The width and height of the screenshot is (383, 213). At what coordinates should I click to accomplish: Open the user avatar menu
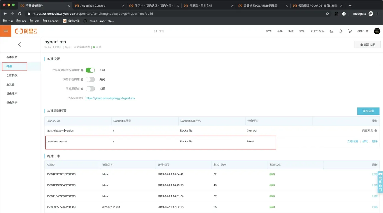377,31
